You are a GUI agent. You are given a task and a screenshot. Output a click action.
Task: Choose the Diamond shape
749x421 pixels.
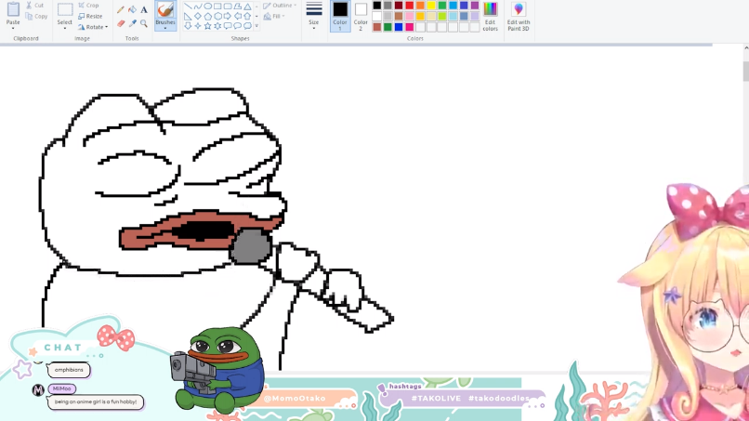pyautogui.click(x=198, y=16)
